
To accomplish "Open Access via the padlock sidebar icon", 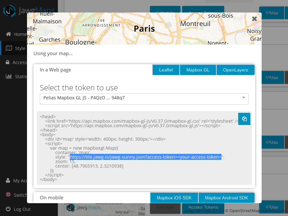I will pos(8,62).
